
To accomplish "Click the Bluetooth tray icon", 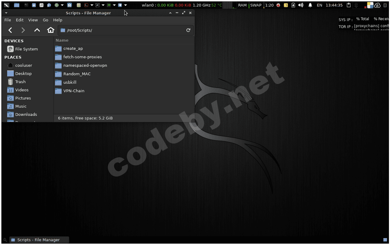I will pos(356,5).
